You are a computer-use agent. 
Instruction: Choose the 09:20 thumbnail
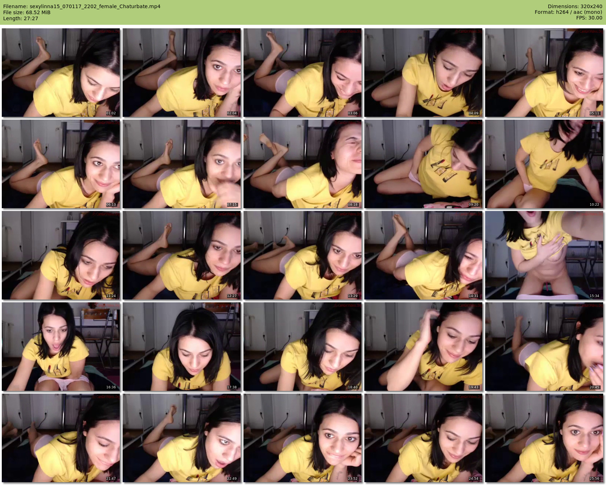423,164
